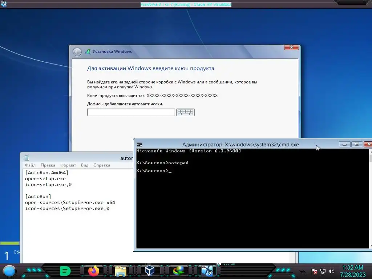Open the Справка menu in Notepad

point(102,165)
